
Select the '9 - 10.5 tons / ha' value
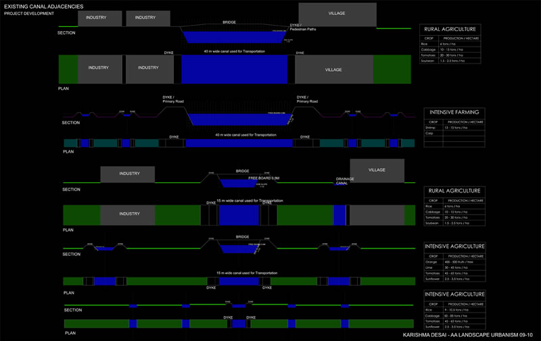(456, 310)
